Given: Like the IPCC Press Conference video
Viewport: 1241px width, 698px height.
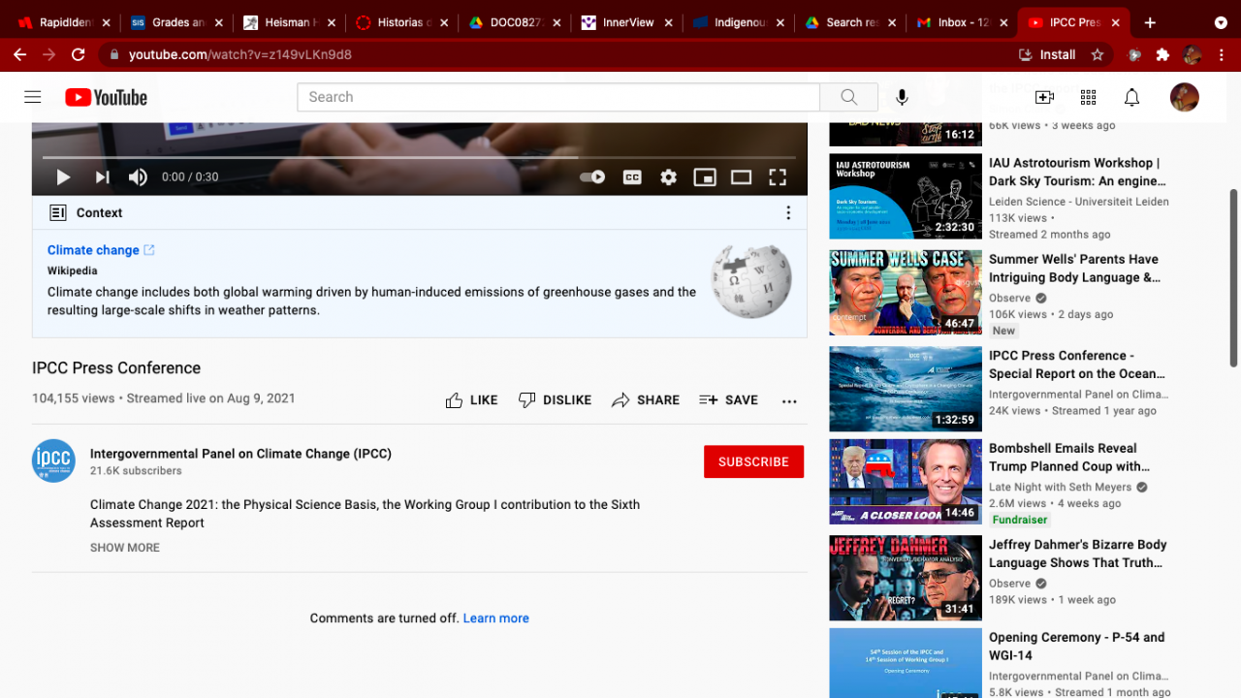Looking at the screenshot, I should click(471, 400).
